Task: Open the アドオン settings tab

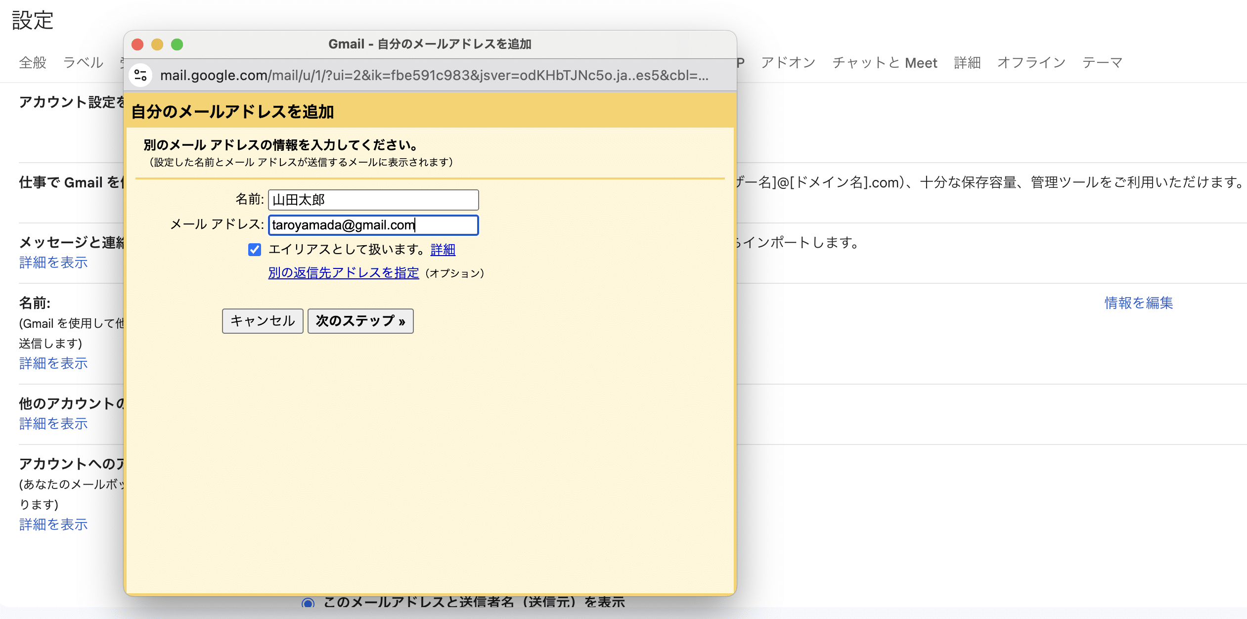Action: click(x=788, y=63)
